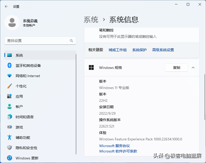Go to 网络和 Internet settings
Image resolution: width=206 pixels, height=163 pixels.
click(x=40, y=76)
